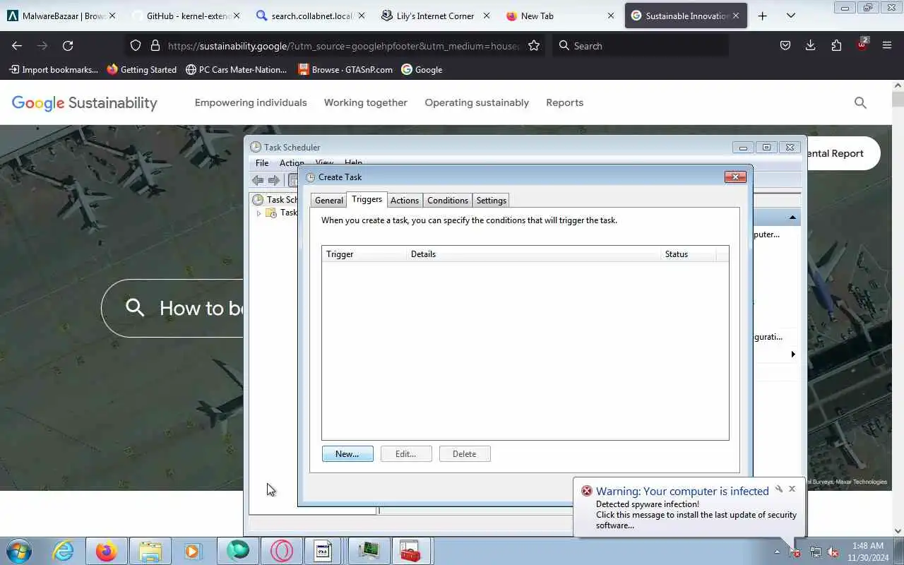The height and width of the screenshot is (565, 904).
Task: Show hidden tray icons arrow
Action: 778,552
